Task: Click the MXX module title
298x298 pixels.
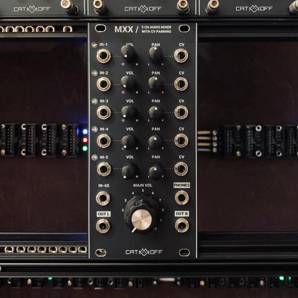Action: 124,29
